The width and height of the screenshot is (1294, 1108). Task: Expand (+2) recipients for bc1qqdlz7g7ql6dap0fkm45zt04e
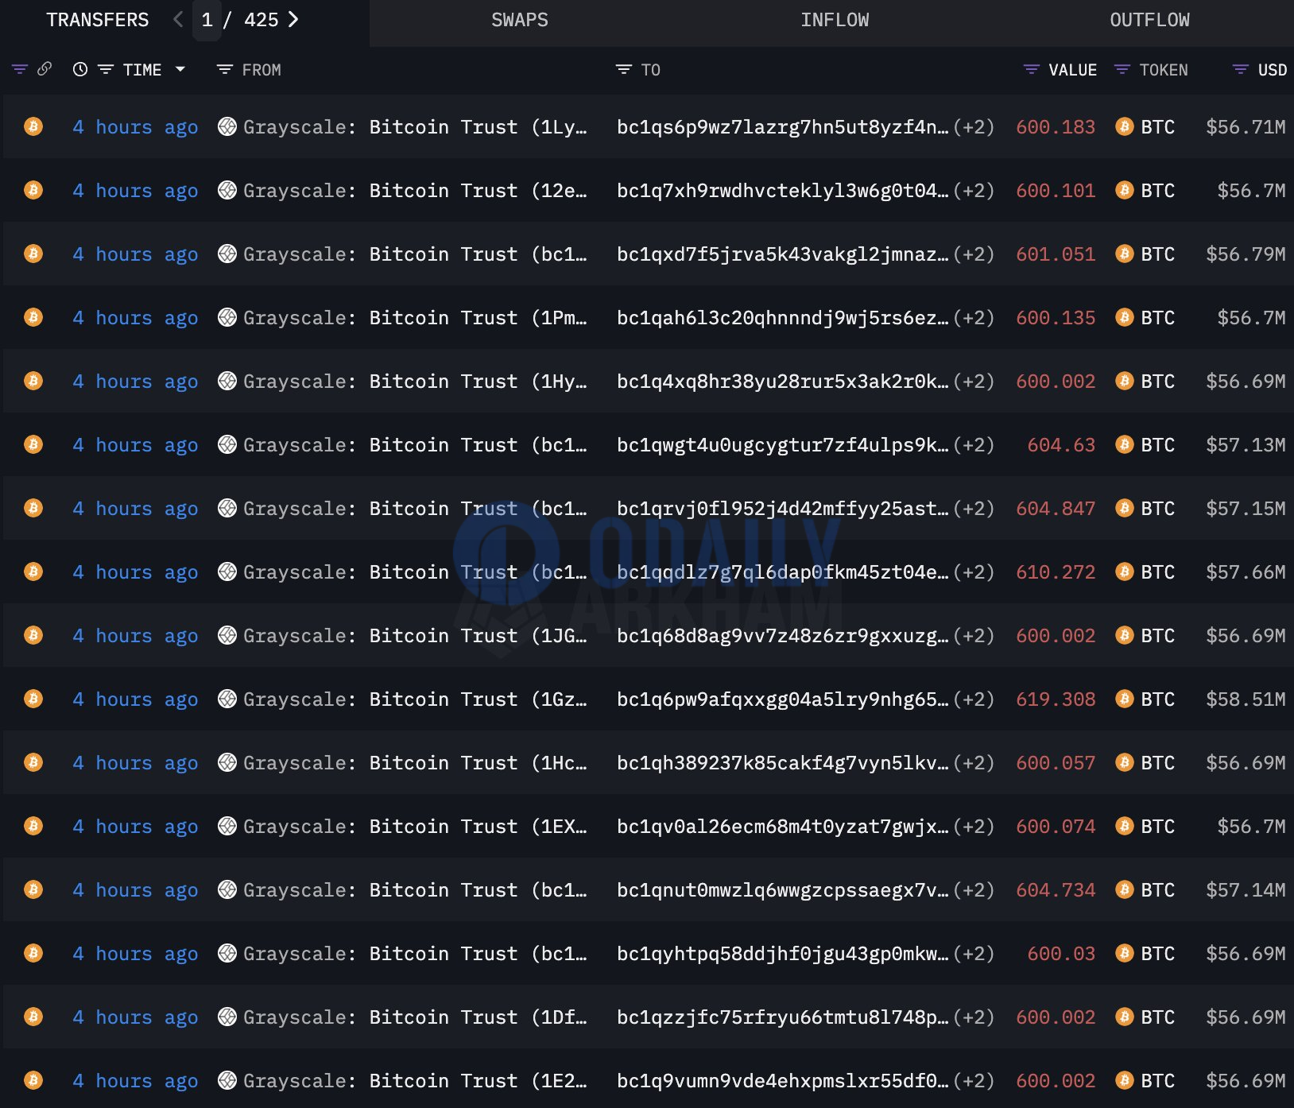[974, 572]
